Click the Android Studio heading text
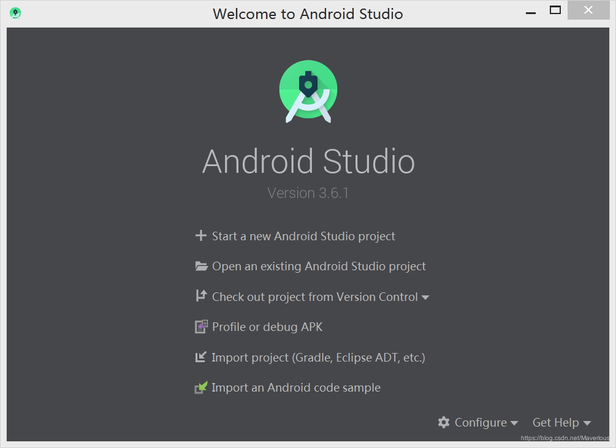The width and height of the screenshot is (616, 448). tap(308, 161)
